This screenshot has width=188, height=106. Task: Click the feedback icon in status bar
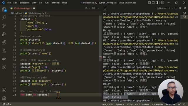[179, 104]
